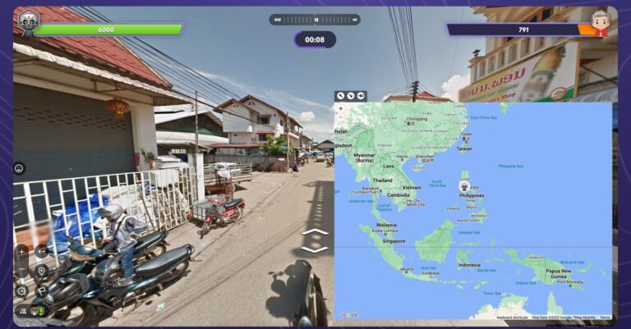
Task: Open the map Terms link
Action: (x=605, y=317)
